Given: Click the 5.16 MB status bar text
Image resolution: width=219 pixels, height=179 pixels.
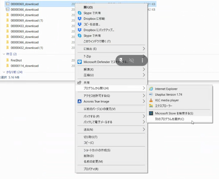Looking at the screenshot, I should [x=14, y=77].
